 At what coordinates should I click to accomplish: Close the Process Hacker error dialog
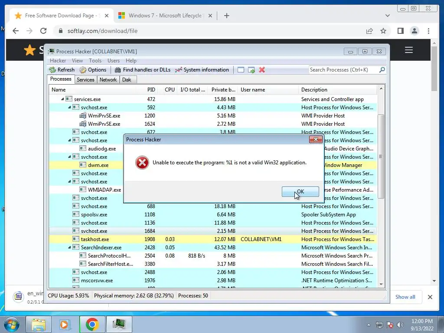pos(316,139)
